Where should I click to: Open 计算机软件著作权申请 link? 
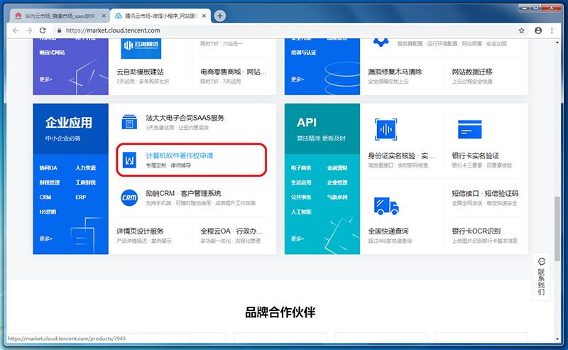point(180,155)
